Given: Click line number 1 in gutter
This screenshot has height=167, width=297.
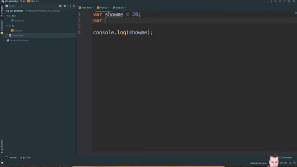Looking at the screenshot, I should pos(79,14).
